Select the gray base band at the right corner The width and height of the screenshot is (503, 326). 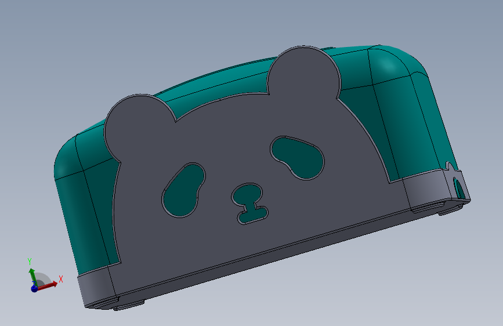click(x=426, y=189)
